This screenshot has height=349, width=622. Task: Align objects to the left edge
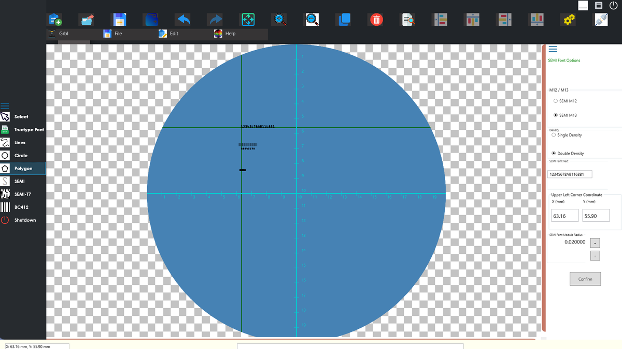click(x=441, y=20)
